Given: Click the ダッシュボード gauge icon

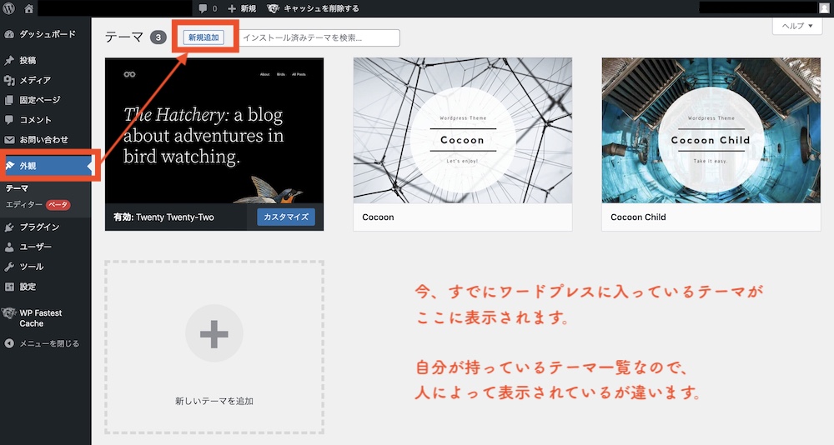Looking at the screenshot, I should coord(9,34).
